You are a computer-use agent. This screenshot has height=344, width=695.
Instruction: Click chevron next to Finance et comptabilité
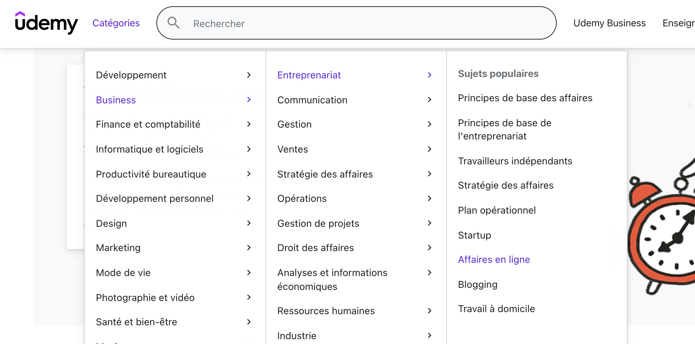tap(249, 124)
